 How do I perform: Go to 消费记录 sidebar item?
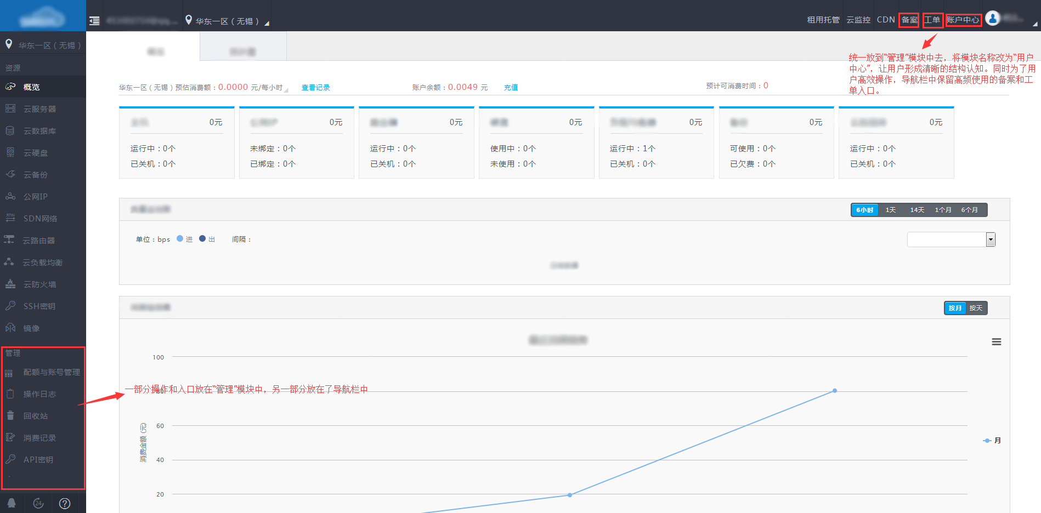[43, 437]
